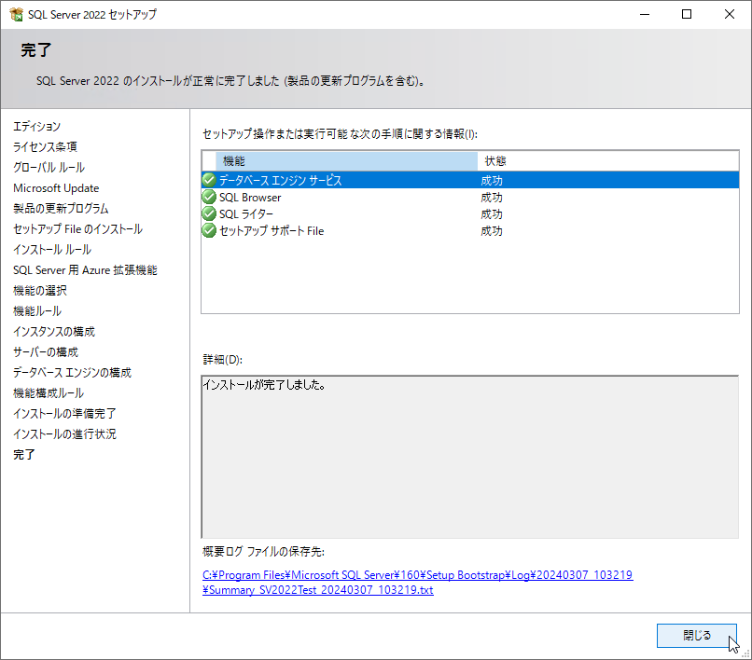Maximize the SQL Server 2022 setup window
Image resolution: width=752 pixels, height=660 pixels.
pos(687,14)
